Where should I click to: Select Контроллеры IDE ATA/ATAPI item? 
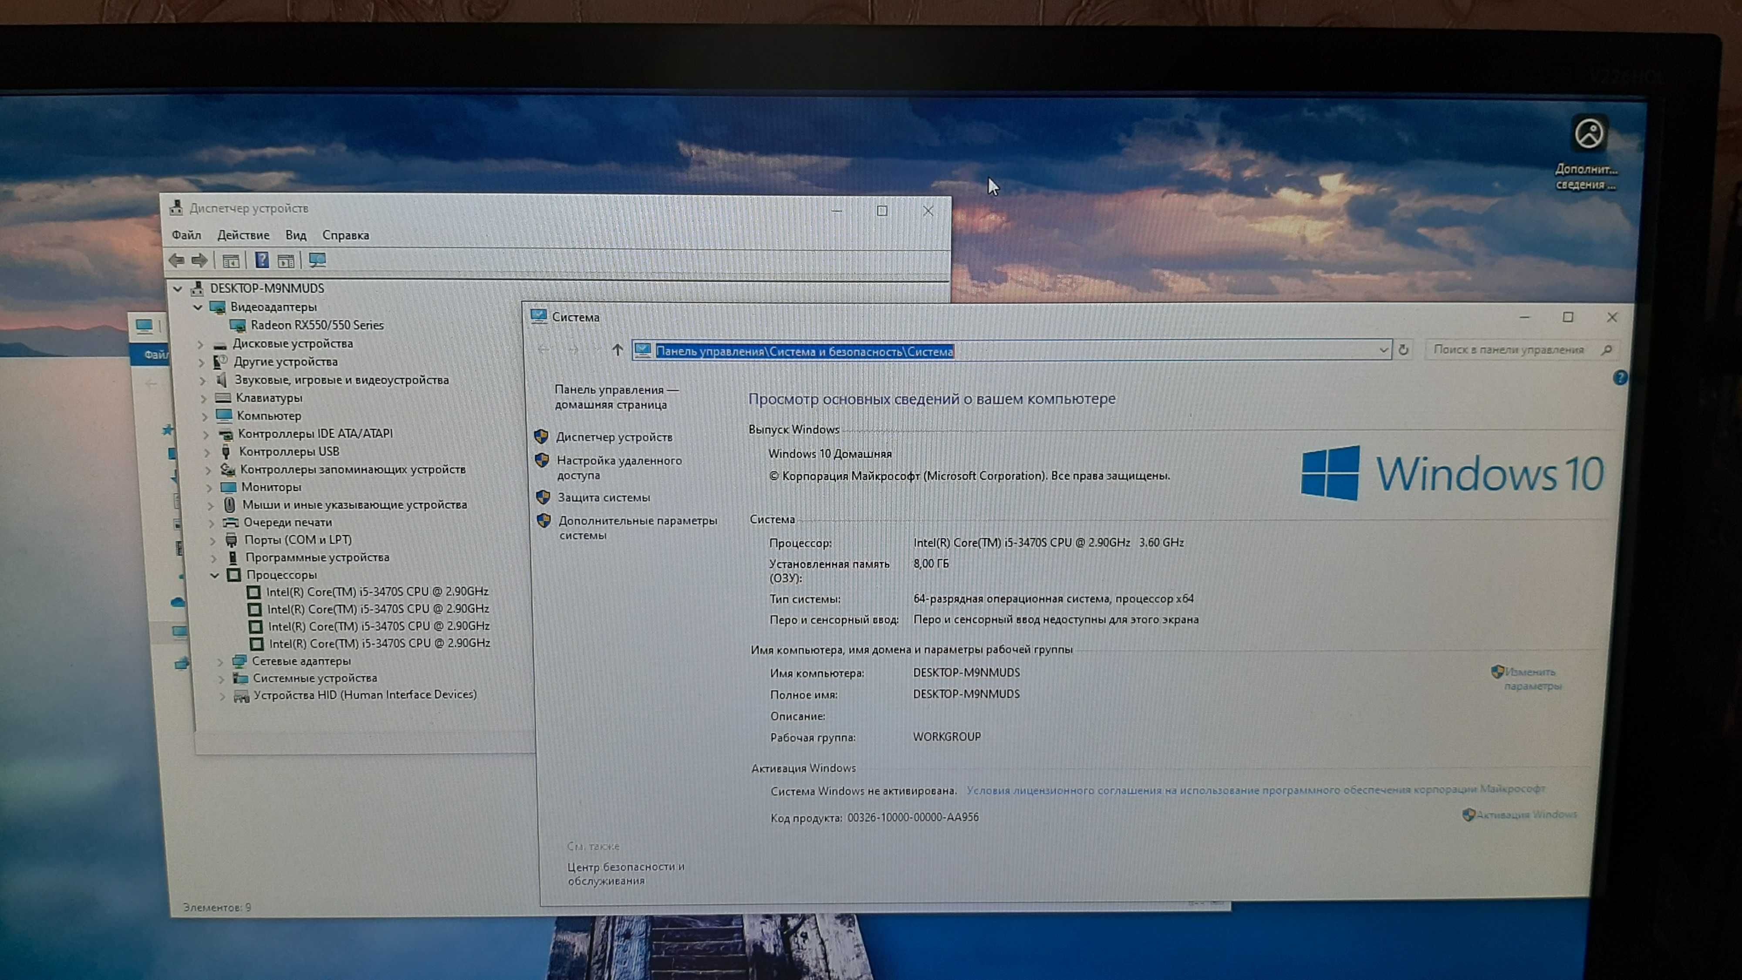point(315,433)
